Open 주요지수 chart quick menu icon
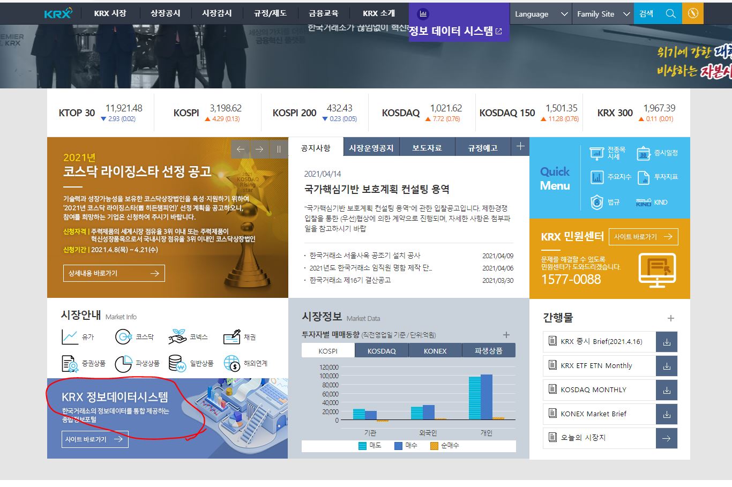The image size is (732, 487). tap(596, 177)
